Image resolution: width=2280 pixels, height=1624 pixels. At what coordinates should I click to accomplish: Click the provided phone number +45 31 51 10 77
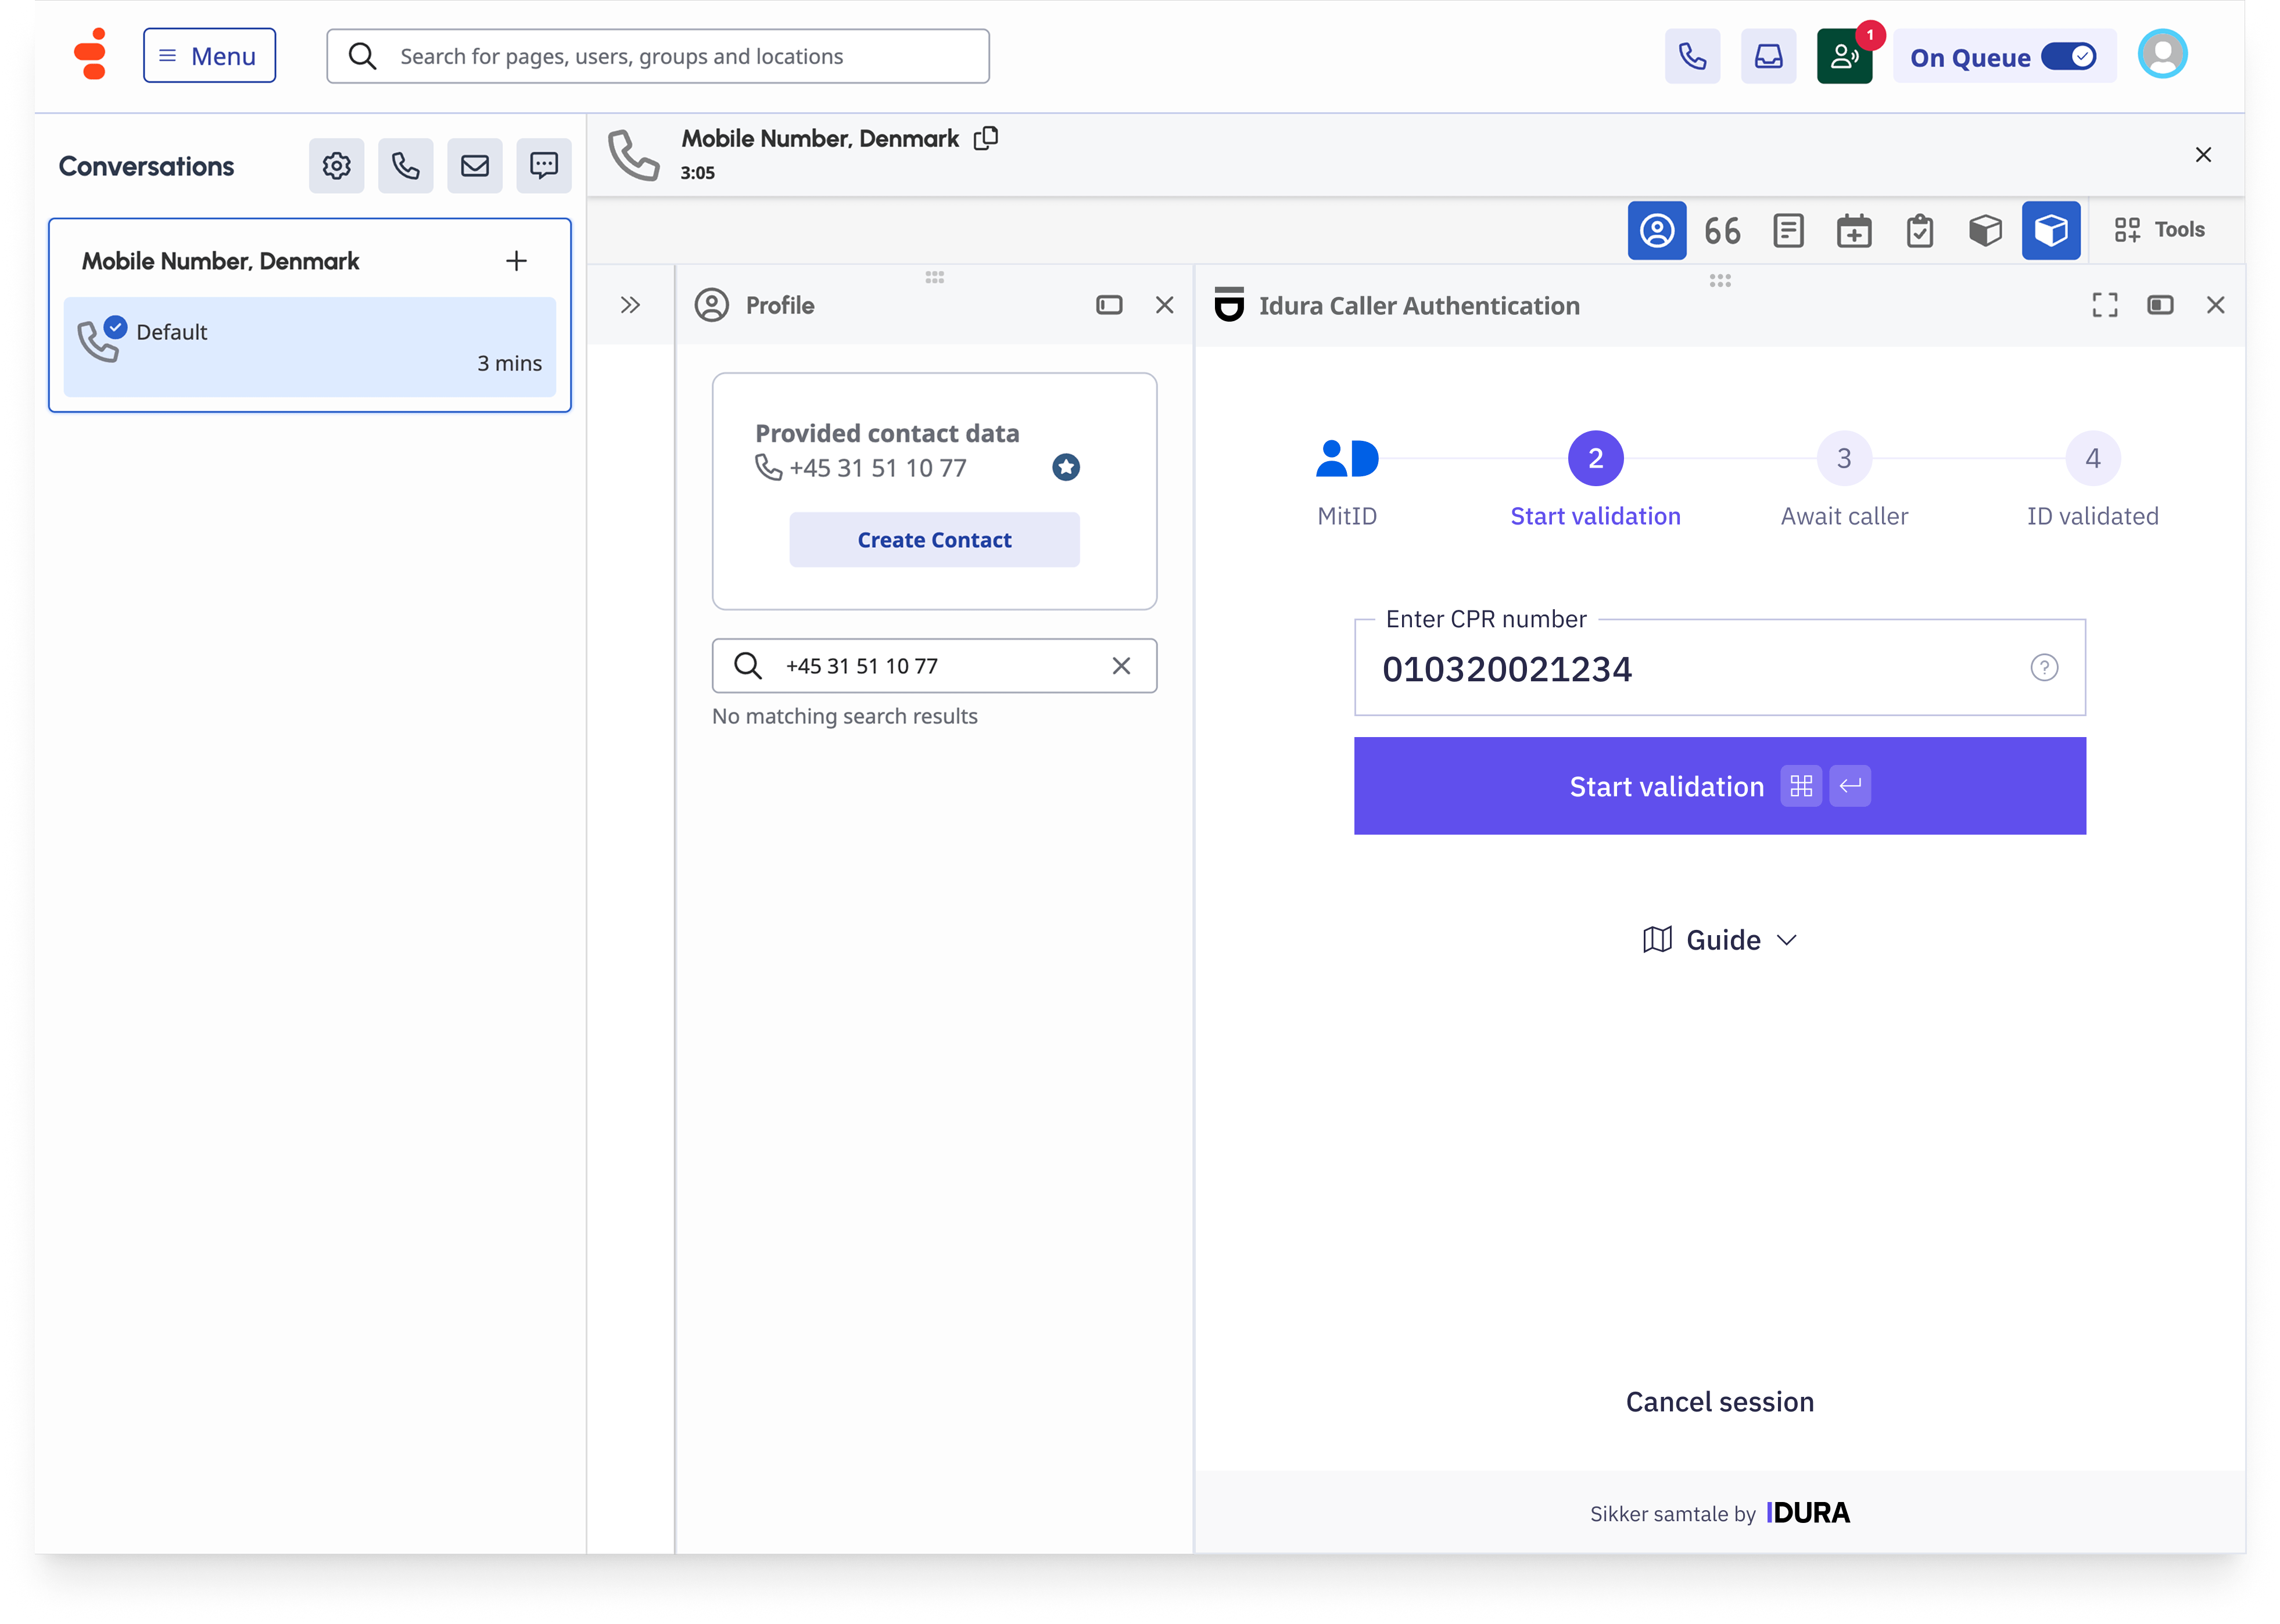point(877,468)
